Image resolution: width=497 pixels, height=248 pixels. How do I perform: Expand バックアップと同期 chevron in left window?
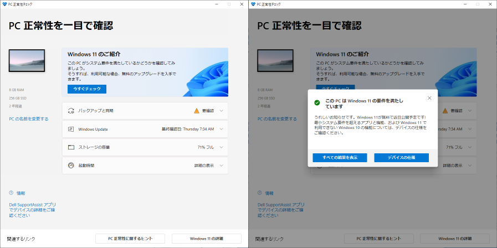(221, 111)
